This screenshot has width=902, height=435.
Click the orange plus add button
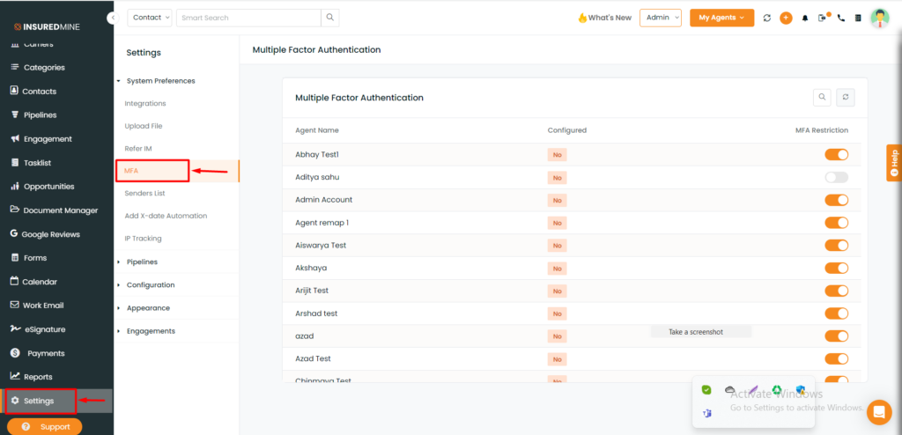(786, 18)
